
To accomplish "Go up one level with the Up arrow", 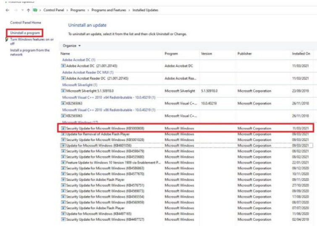I will (28, 10).
